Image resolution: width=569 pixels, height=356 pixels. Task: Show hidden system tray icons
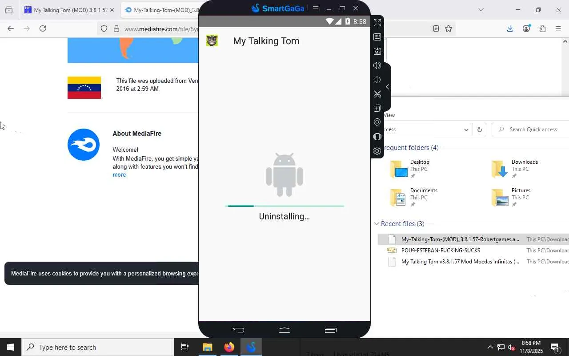[490, 347]
